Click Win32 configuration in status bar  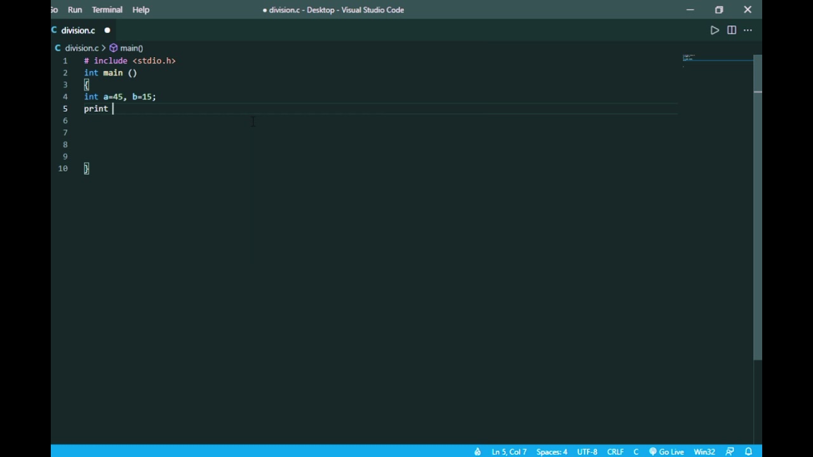pos(704,452)
